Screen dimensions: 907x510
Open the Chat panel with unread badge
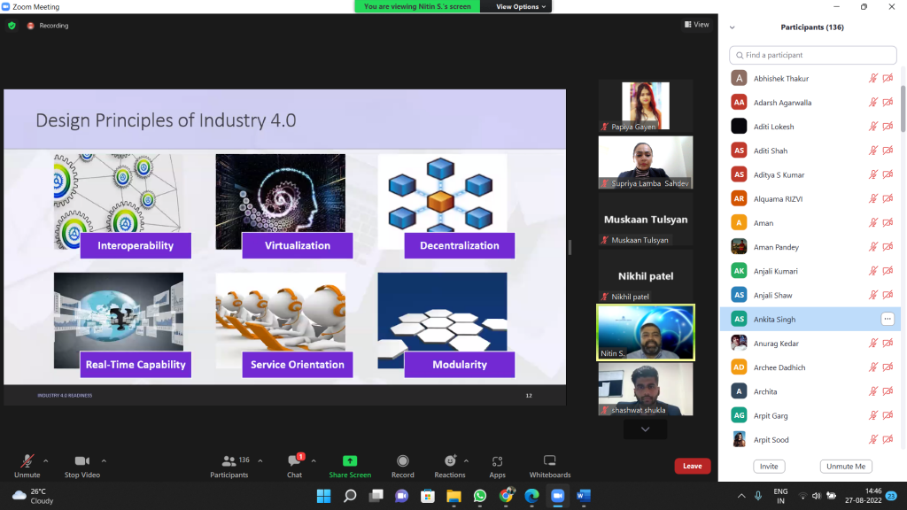point(294,466)
